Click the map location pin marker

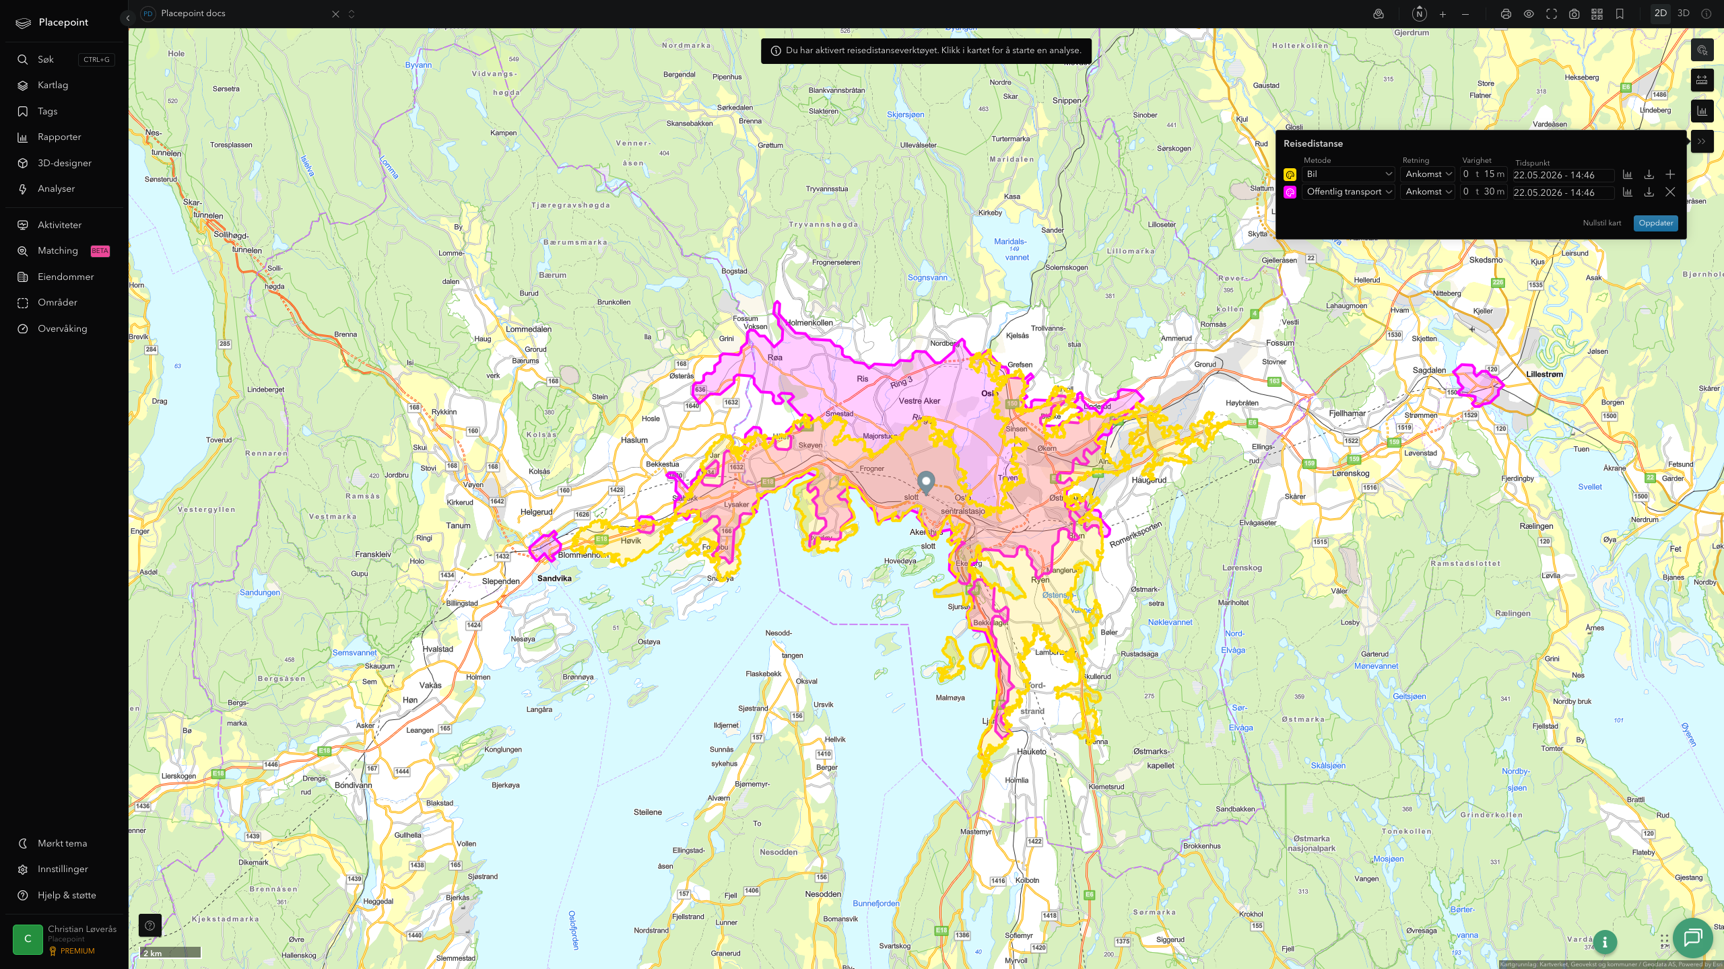point(926,482)
